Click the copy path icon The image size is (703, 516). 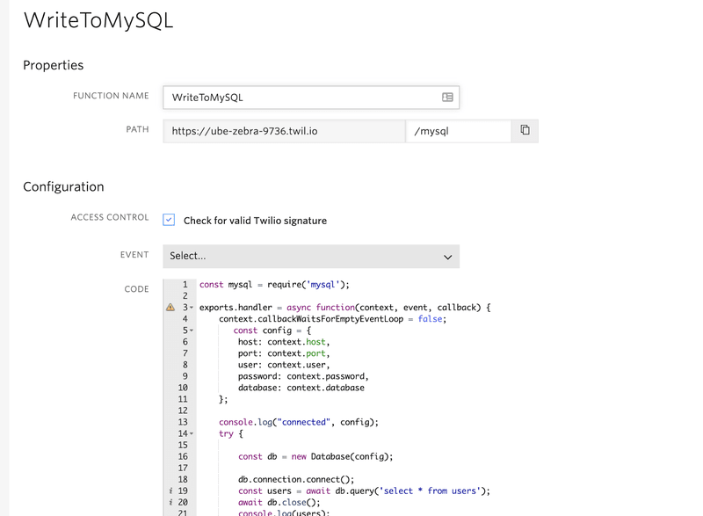pos(525,130)
